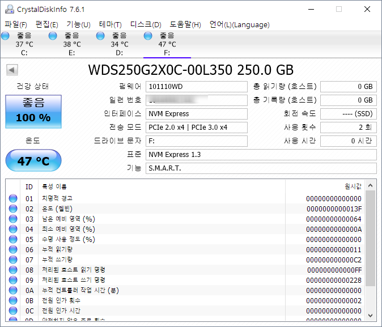Open the 디스크(D) menu

(146, 24)
